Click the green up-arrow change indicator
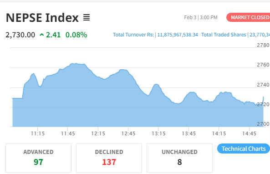This screenshot has height=174, width=270. [42, 35]
